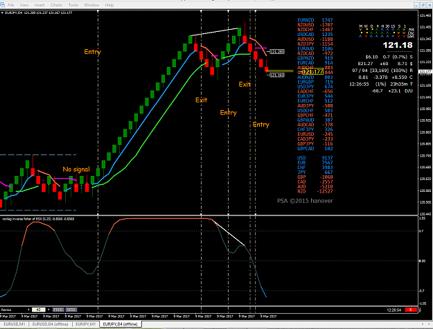Open the Help menu
Viewport: 433px width, 329px height.
[109, 5]
